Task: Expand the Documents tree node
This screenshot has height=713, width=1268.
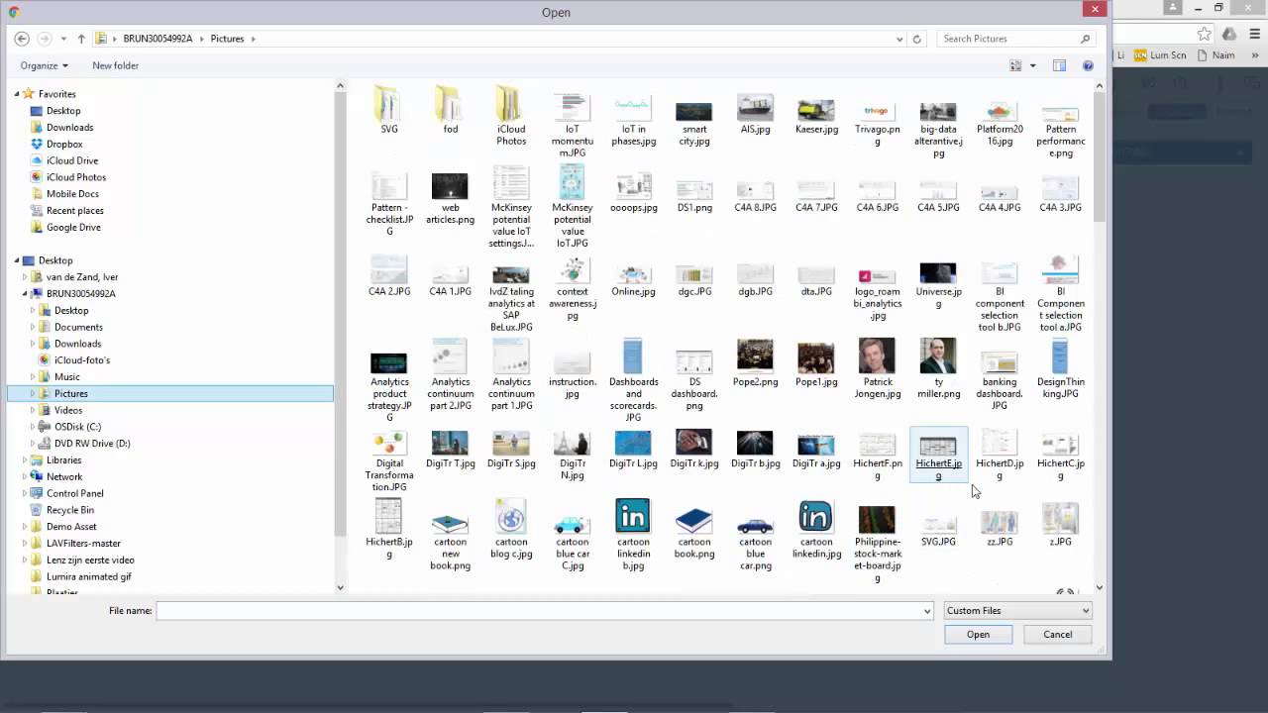Action: coord(33,327)
